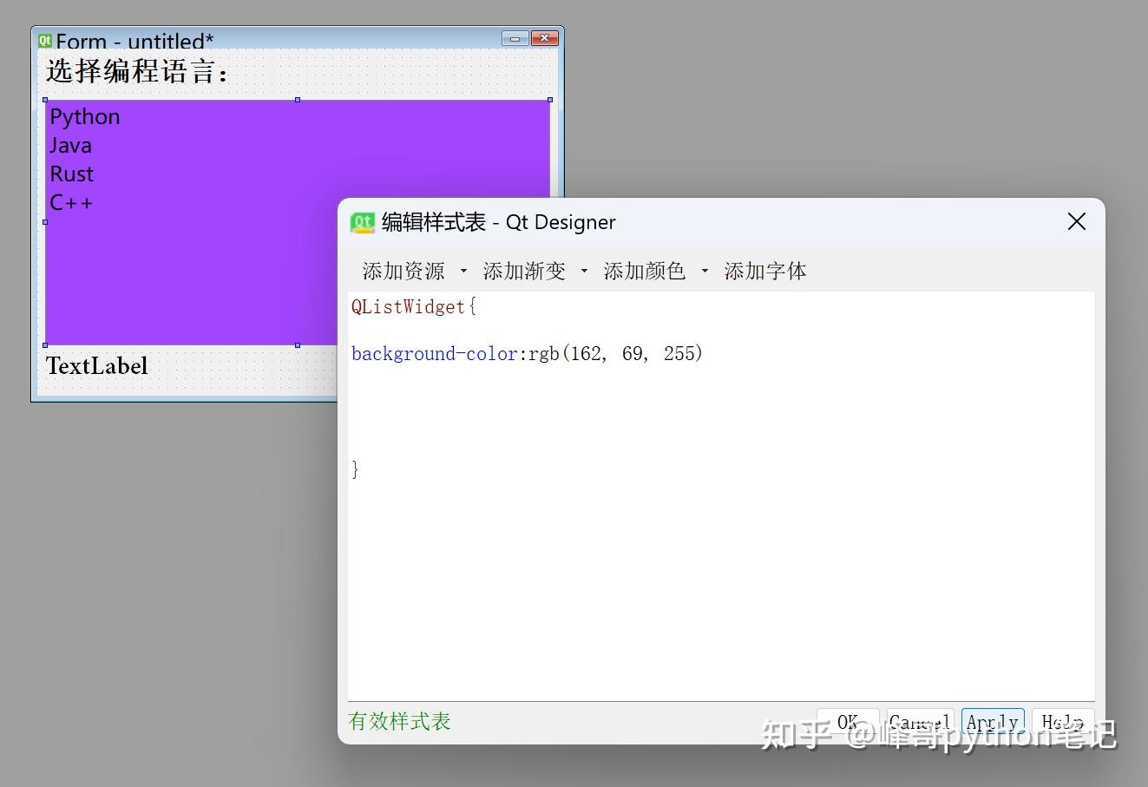This screenshot has height=787, width=1148.
Task: Open the 添加渐变 dropdown arrow
Action: coord(584,271)
